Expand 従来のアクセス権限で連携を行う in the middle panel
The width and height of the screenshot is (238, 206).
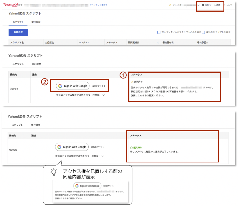click(103, 95)
